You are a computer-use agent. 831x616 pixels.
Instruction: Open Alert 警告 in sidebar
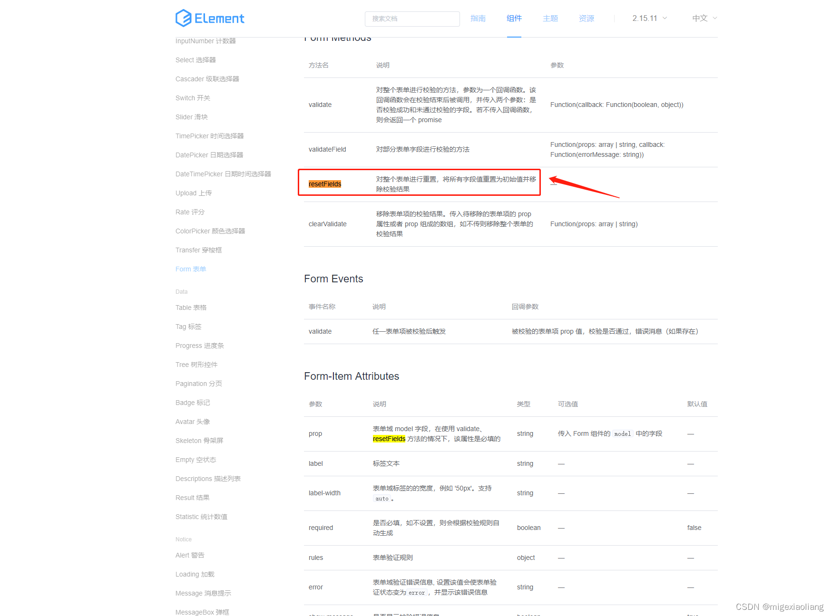[x=189, y=555]
